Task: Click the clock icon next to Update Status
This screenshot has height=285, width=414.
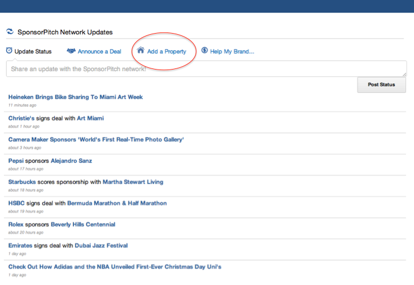Action: coord(9,50)
